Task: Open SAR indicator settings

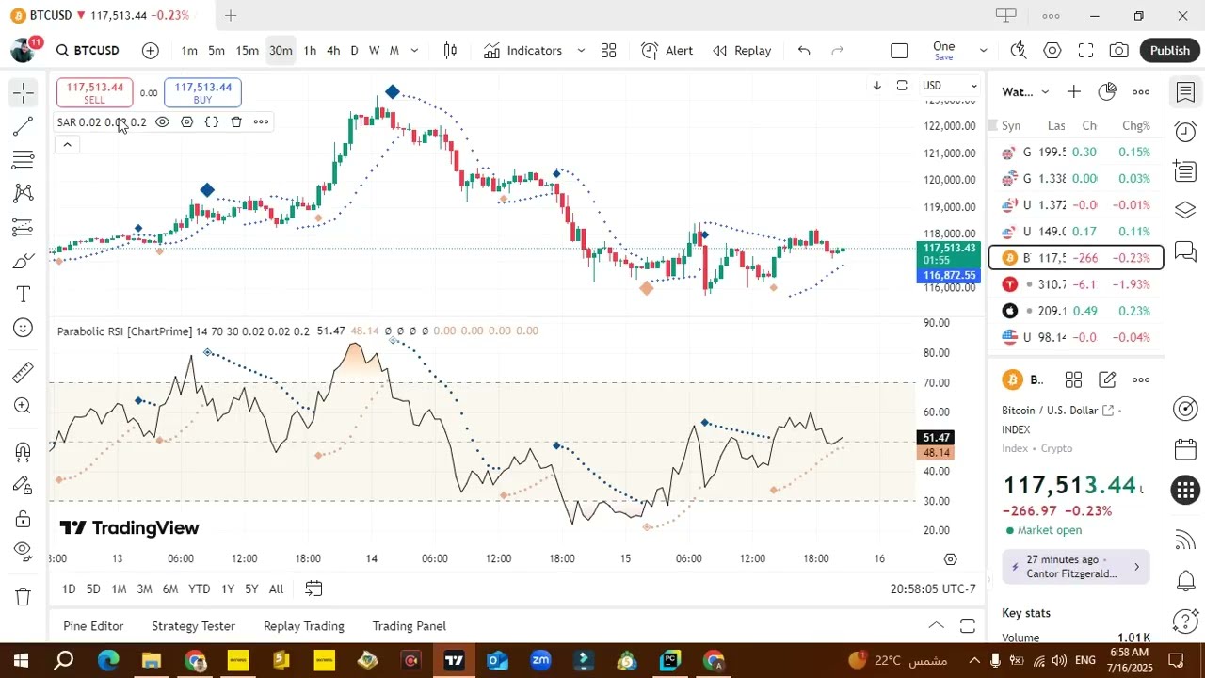Action: (x=186, y=121)
